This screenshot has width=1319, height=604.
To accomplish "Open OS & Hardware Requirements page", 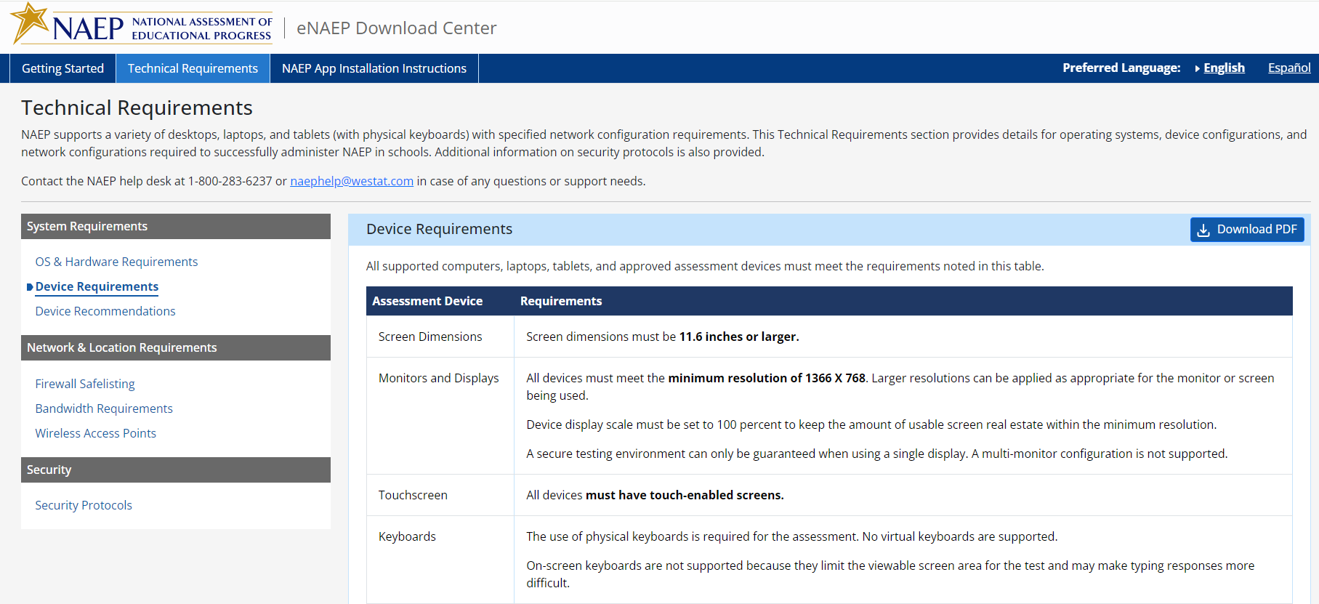I will coord(116,262).
